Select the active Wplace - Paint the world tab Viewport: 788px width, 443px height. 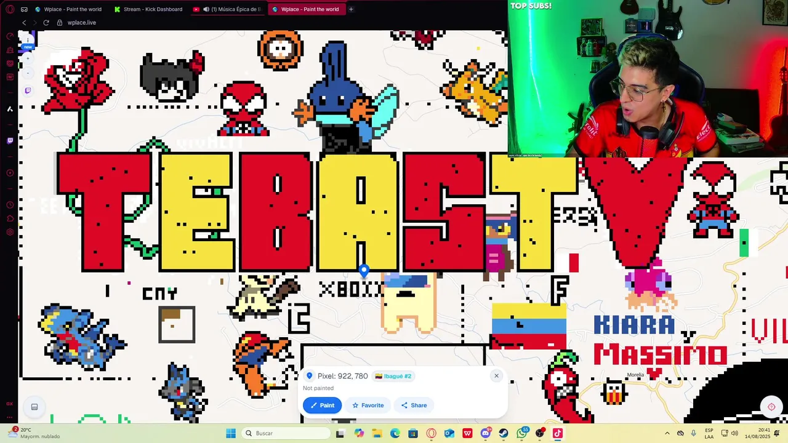tap(306, 9)
